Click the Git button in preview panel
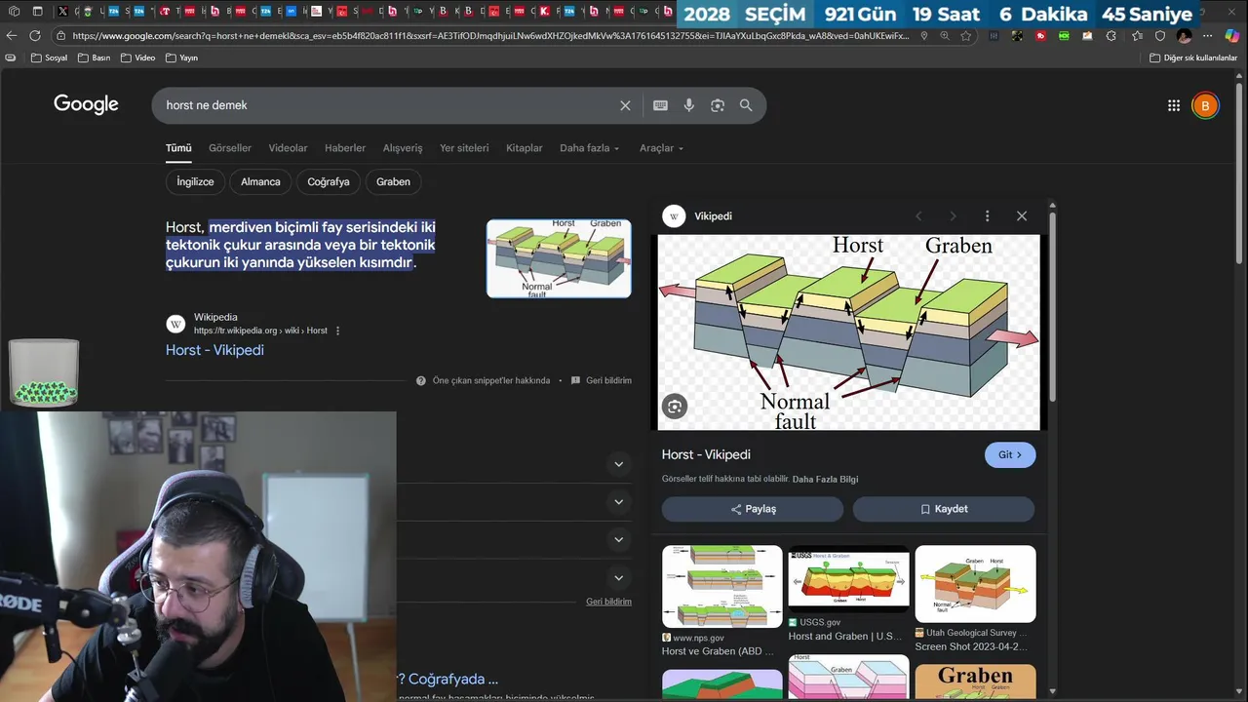Screen dimensions: 1248x702 tap(1010, 455)
